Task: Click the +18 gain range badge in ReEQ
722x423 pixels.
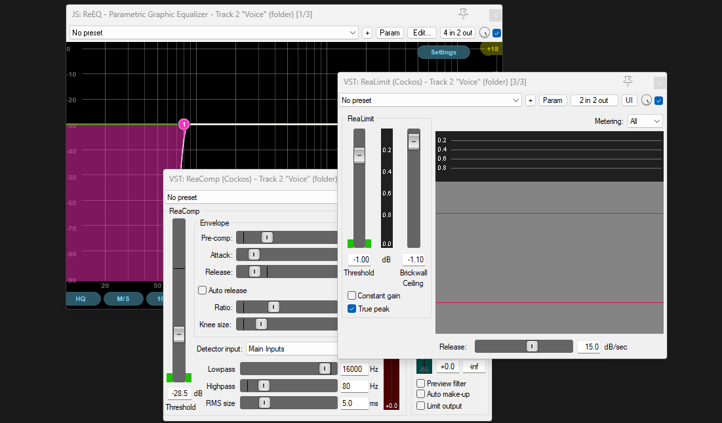Action: pyautogui.click(x=492, y=49)
